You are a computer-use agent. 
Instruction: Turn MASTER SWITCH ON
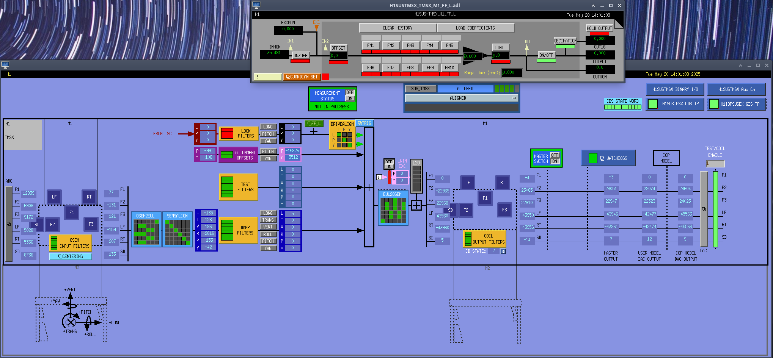[x=555, y=161]
